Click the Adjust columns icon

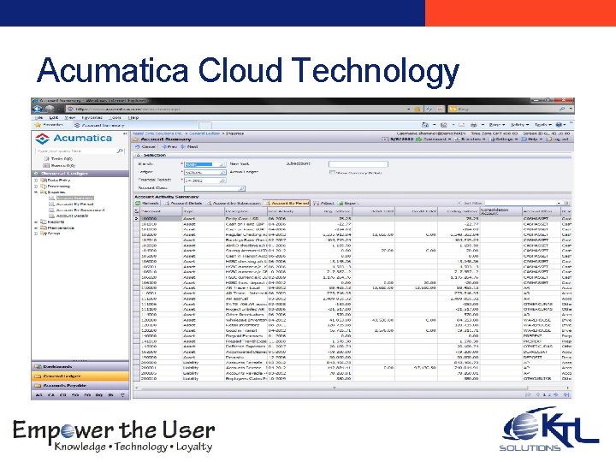point(316,203)
